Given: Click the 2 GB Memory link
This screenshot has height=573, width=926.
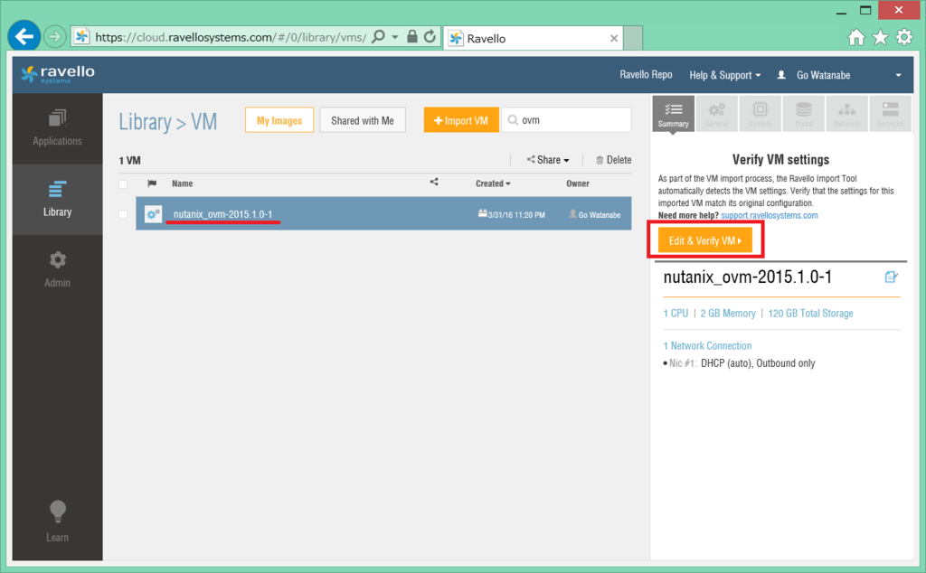Looking at the screenshot, I should pyautogui.click(x=728, y=314).
